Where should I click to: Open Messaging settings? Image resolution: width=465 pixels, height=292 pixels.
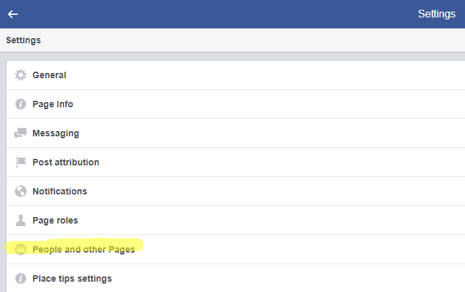tap(236, 133)
